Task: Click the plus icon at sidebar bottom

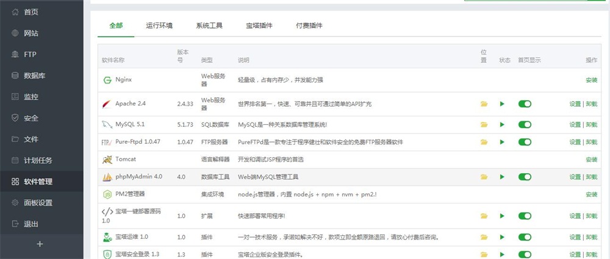Action: (x=40, y=244)
